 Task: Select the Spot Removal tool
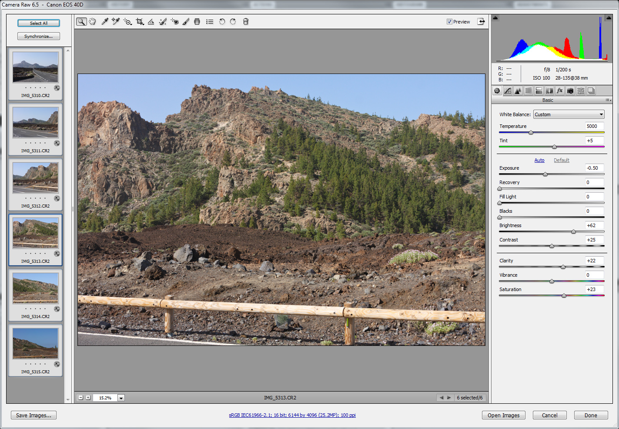click(163, 22)
